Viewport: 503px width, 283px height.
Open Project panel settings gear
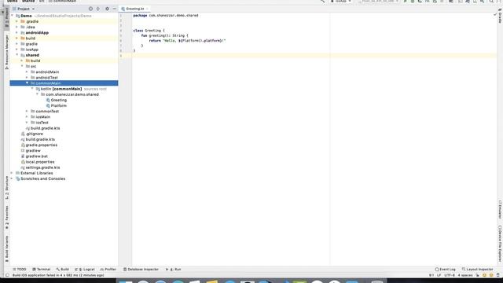107,9
